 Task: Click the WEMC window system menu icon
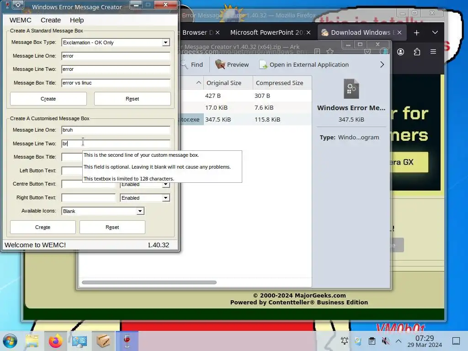(x=18, y=5)
